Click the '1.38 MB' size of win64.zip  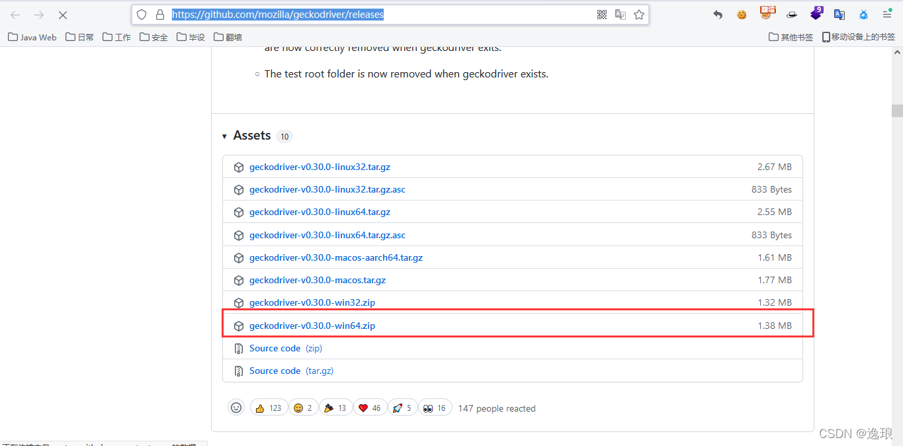point(775,326)
